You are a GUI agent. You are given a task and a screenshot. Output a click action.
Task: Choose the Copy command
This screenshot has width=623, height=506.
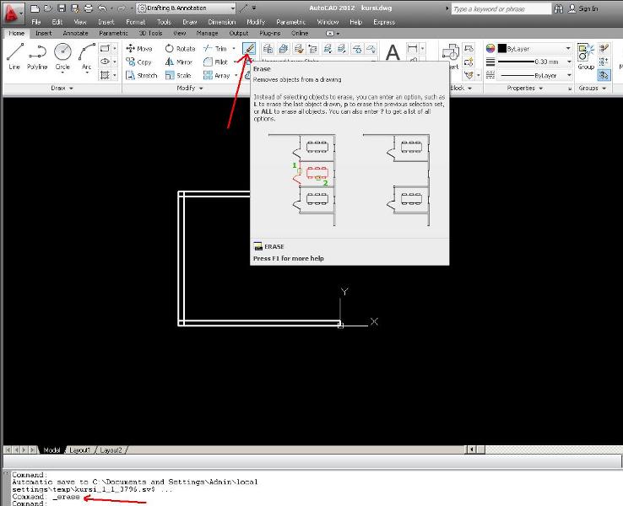point(138,62)
